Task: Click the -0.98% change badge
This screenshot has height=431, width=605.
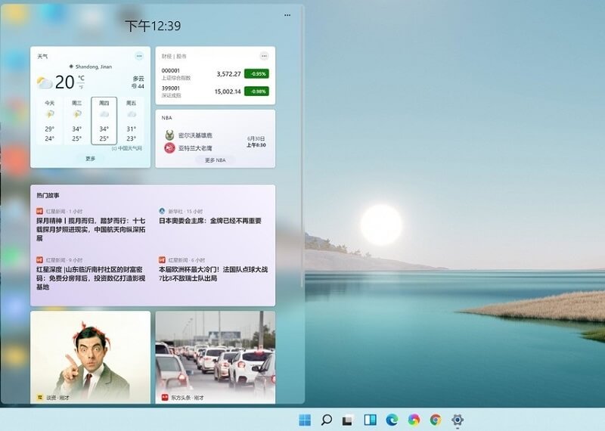Action: coord(256,91)
